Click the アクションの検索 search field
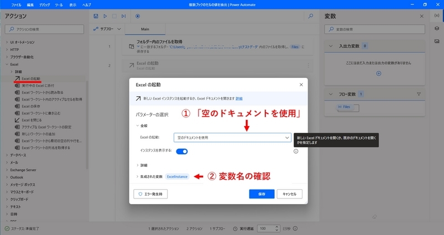Screen dimensions: 444x235 pos(44,29)
